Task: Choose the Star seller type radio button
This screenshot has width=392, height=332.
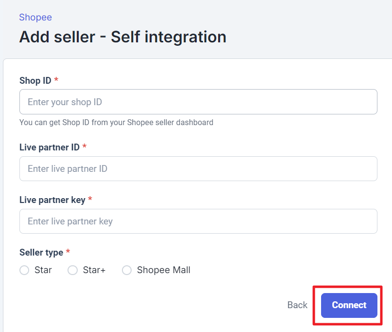Action: coord(24,270)
